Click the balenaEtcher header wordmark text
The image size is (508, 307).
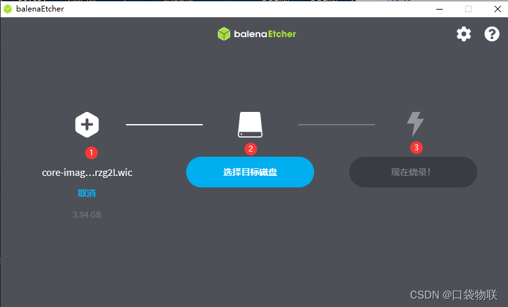pyautogui.click(x=265, y=34)
